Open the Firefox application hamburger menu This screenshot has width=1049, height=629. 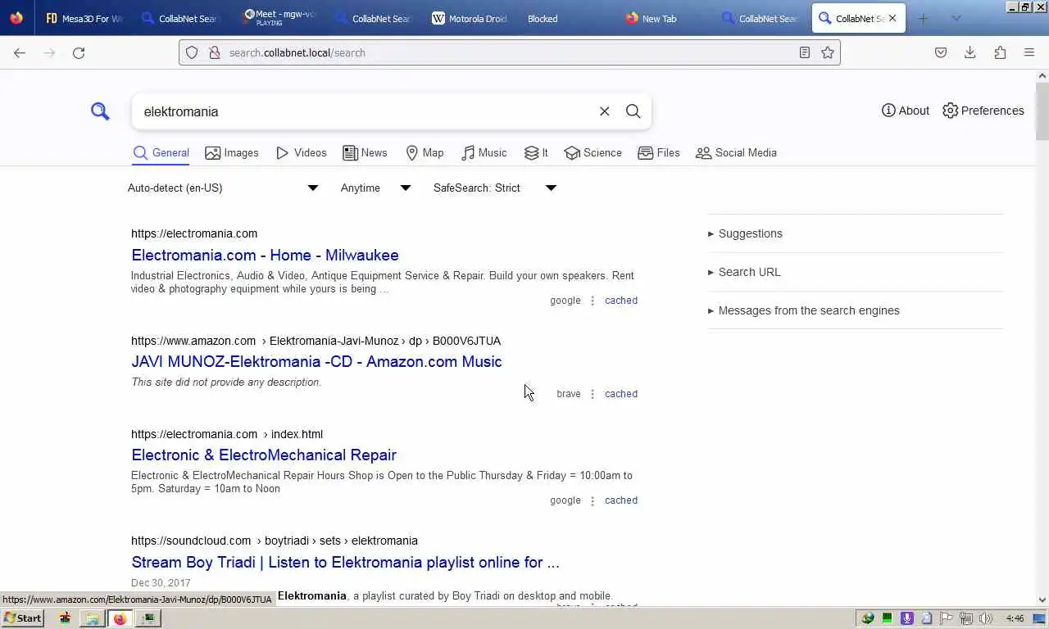click(1029, 52)
